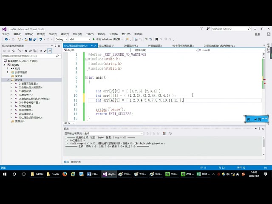Toggle Preview Selected Items button

tap(50, 51)
